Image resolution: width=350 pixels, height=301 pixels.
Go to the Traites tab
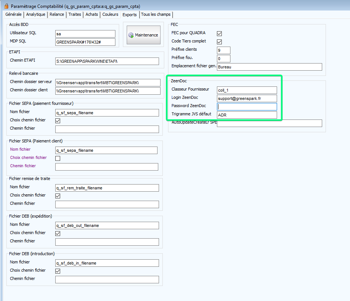pyautogui.click(x=74, y=15)
